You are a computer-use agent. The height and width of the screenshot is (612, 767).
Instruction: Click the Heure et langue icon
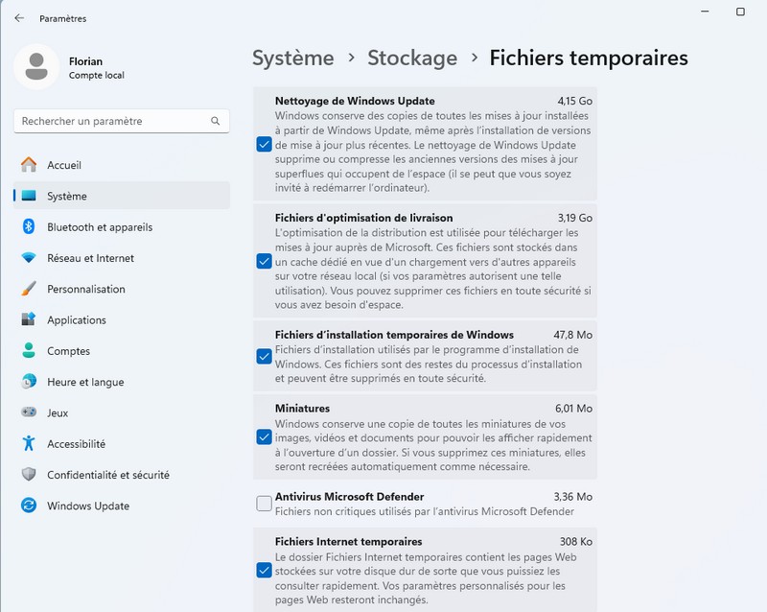coord(29,382)
